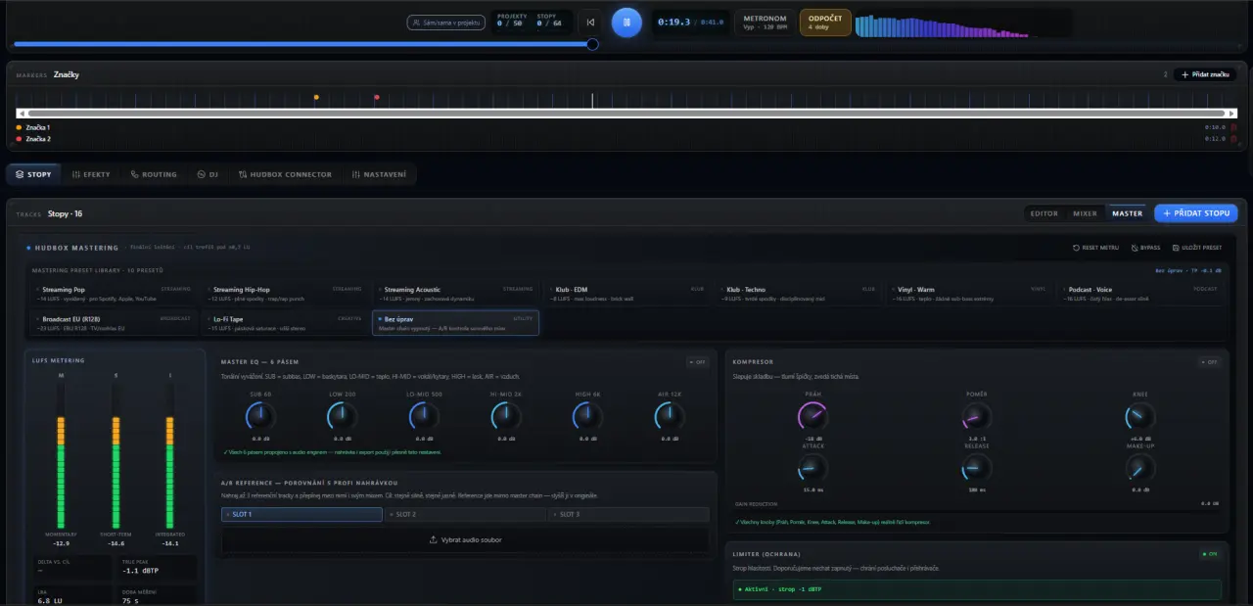
Task: Click the Integrated LUFS meter bar
Action: click(170, 455)
